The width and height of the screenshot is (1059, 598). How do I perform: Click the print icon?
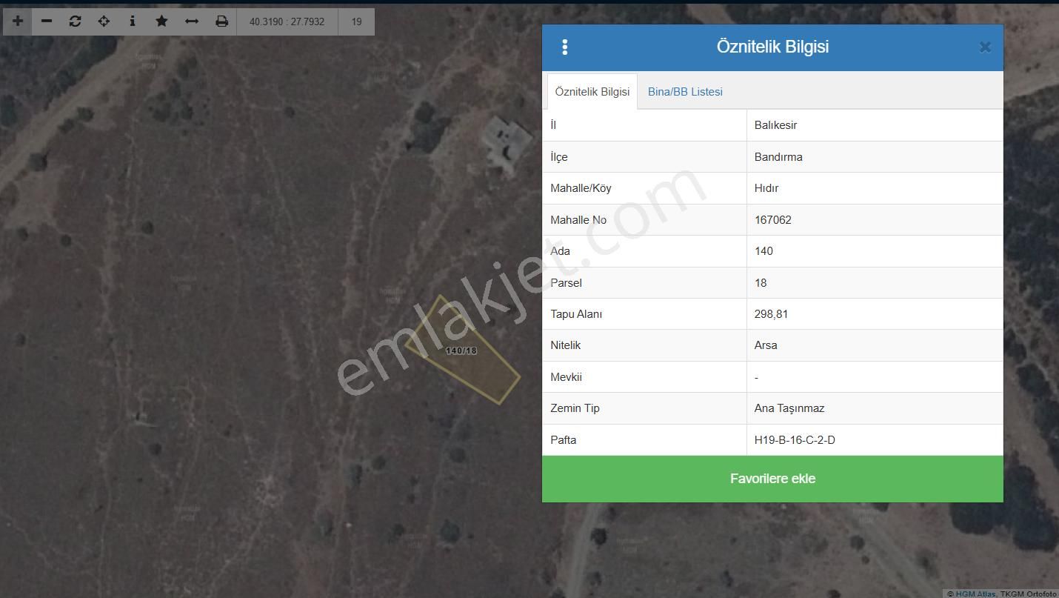tap(221, 21)
